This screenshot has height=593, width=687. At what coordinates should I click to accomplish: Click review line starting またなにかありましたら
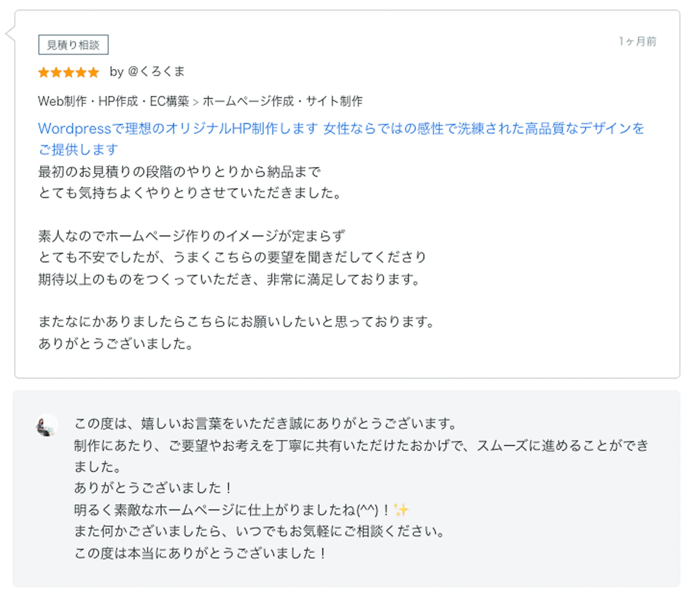click(236, 321)
